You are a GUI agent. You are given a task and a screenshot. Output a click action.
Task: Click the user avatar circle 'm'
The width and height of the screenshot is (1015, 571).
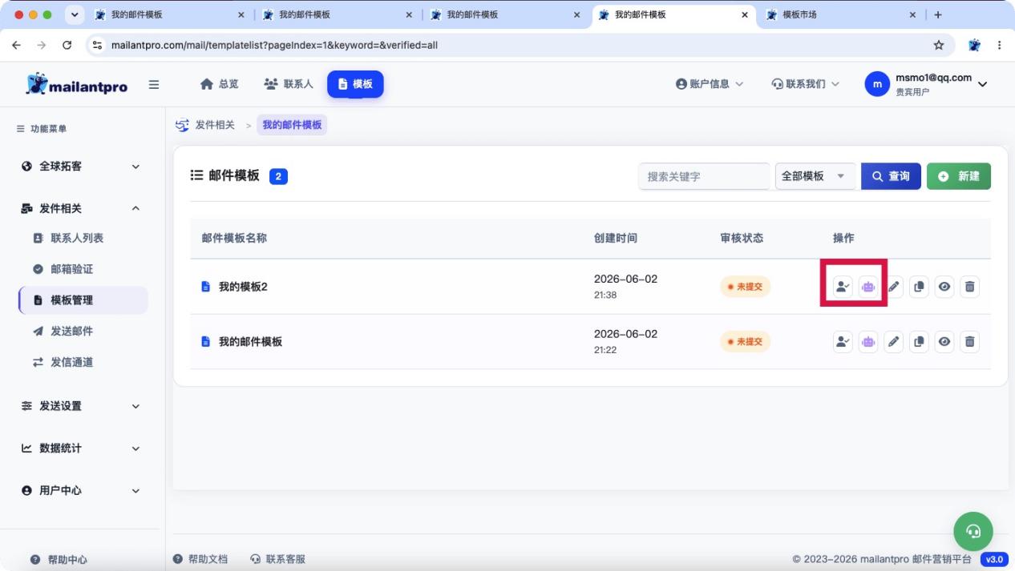tap(877, 84)
